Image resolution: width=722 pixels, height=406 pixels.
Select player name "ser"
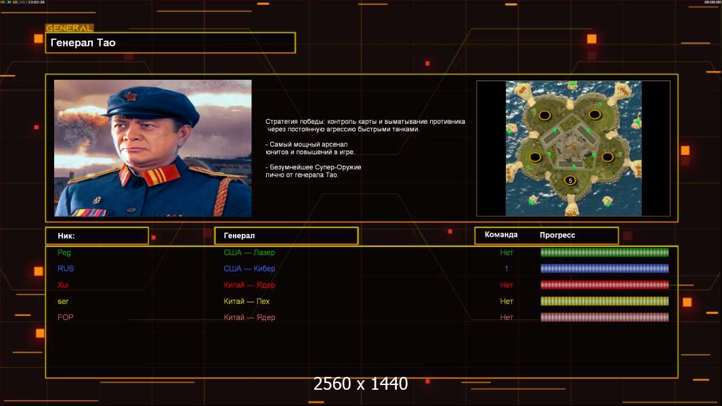[x=62, y=302]
